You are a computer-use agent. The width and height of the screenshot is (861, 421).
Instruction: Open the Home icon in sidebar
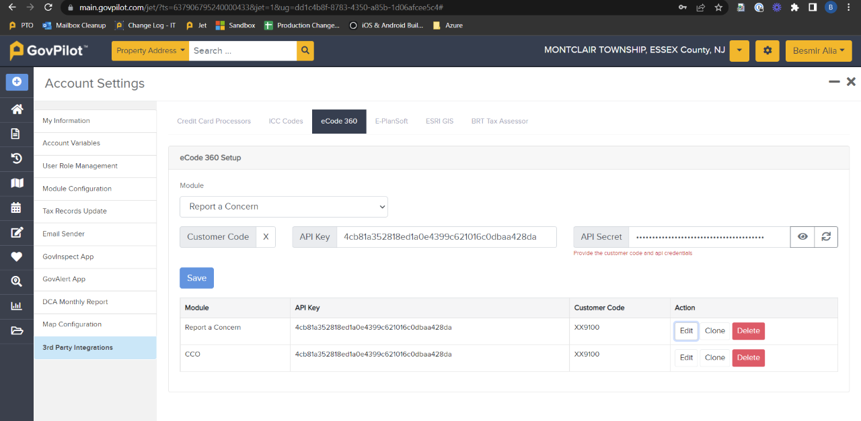[17, 109]
